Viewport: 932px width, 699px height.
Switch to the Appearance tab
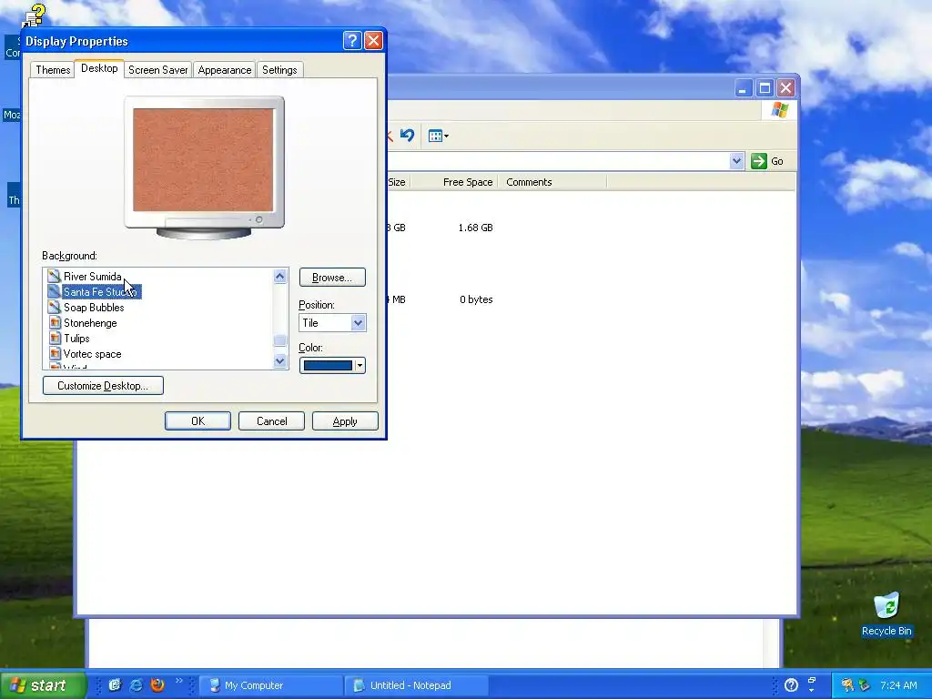(x=225, y=69)
